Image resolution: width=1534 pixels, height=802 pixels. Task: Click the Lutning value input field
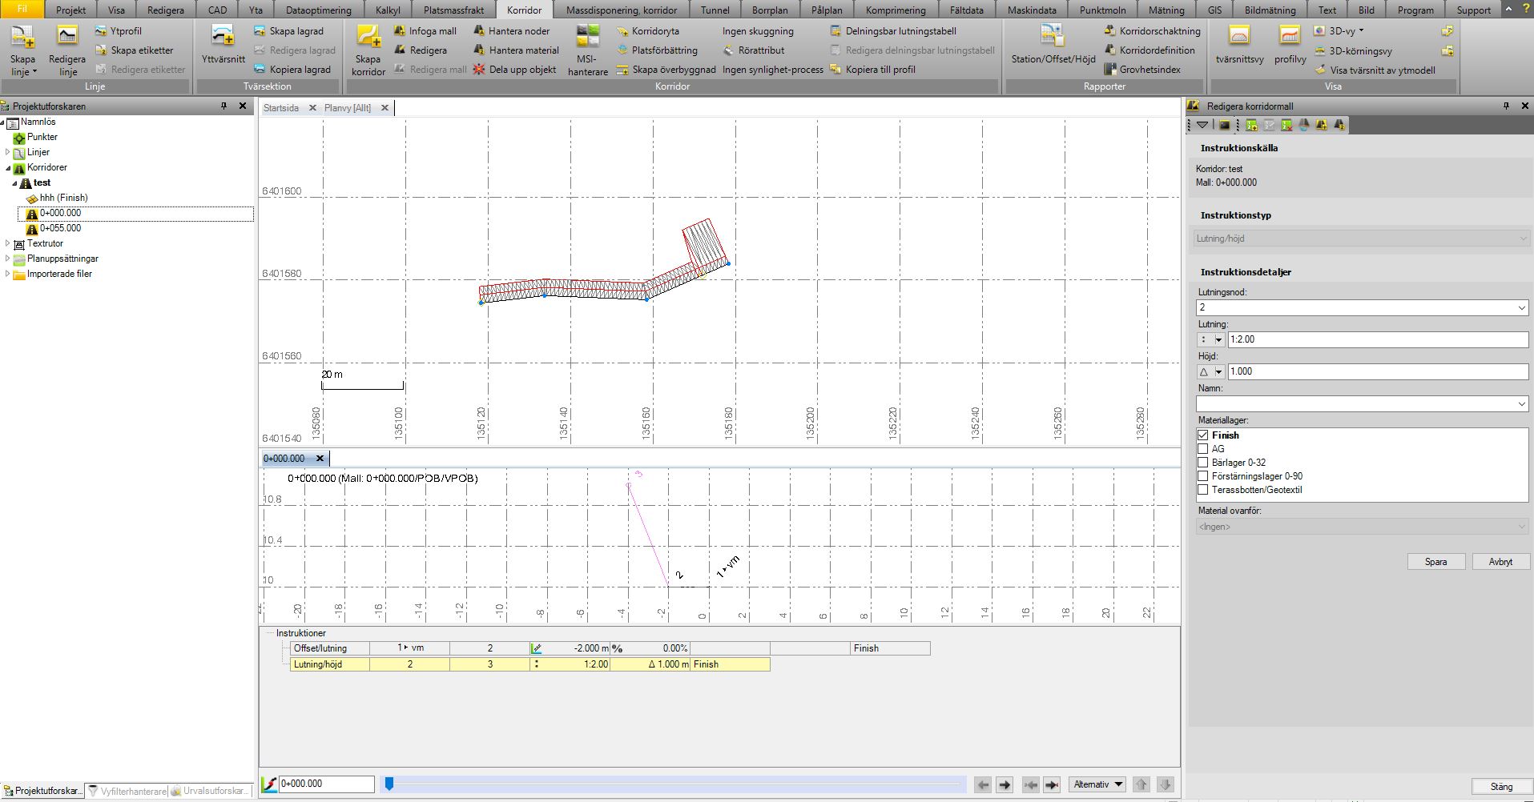tap(1377, 339)
